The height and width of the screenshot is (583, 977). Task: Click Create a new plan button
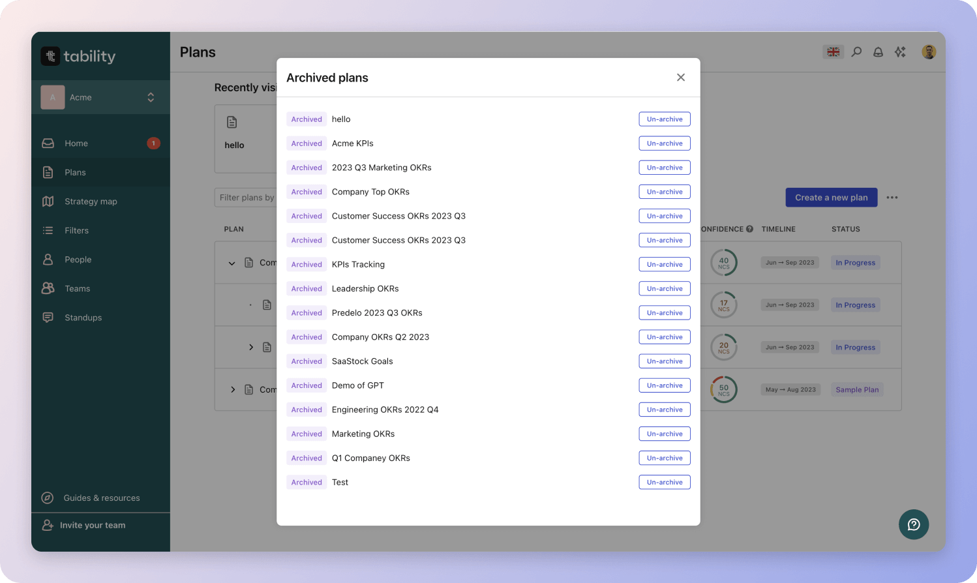point(831,198)
